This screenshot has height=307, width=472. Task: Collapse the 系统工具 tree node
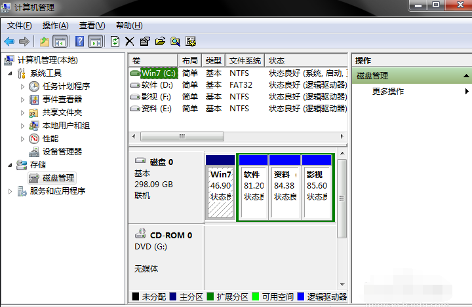(11, 73)
